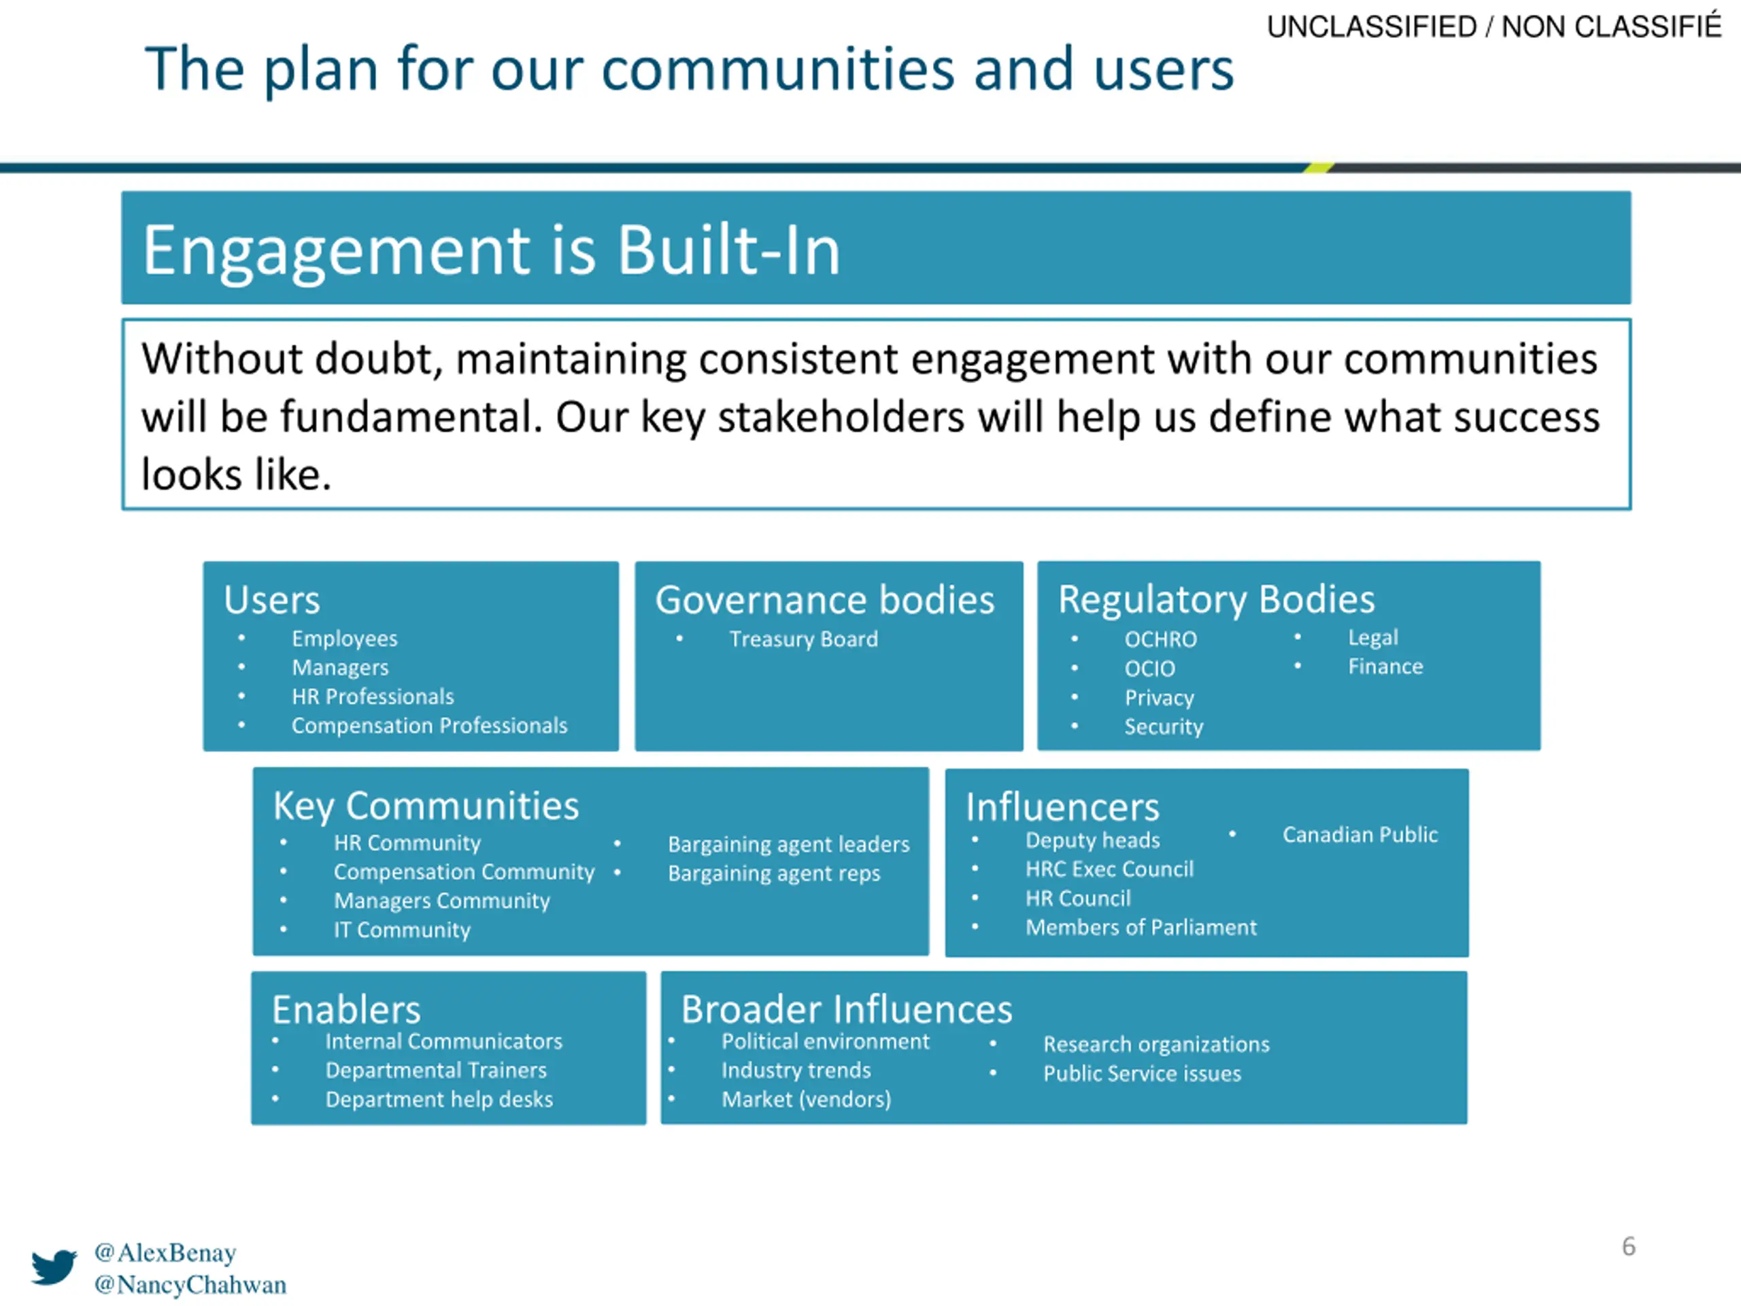
Task: Click the Compensation Community bullet
Action: coord(464,872)
